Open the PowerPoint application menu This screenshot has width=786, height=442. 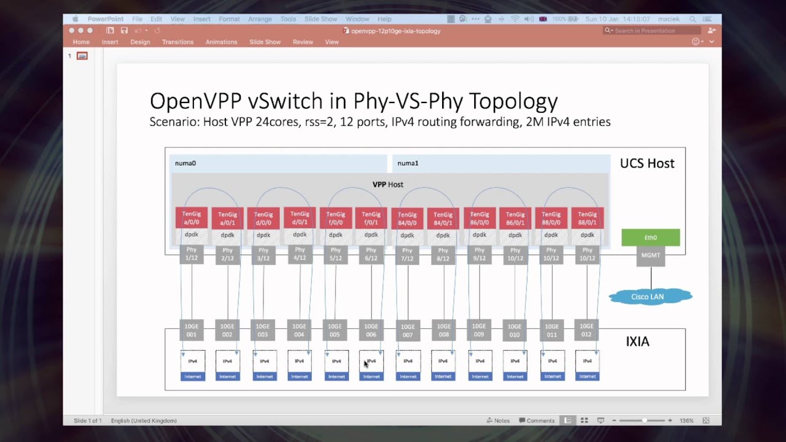click(105, 19)
